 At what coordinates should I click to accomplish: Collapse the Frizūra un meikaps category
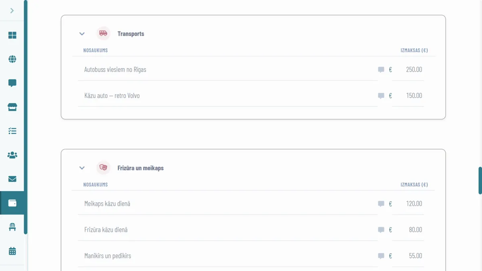point(82,168)
